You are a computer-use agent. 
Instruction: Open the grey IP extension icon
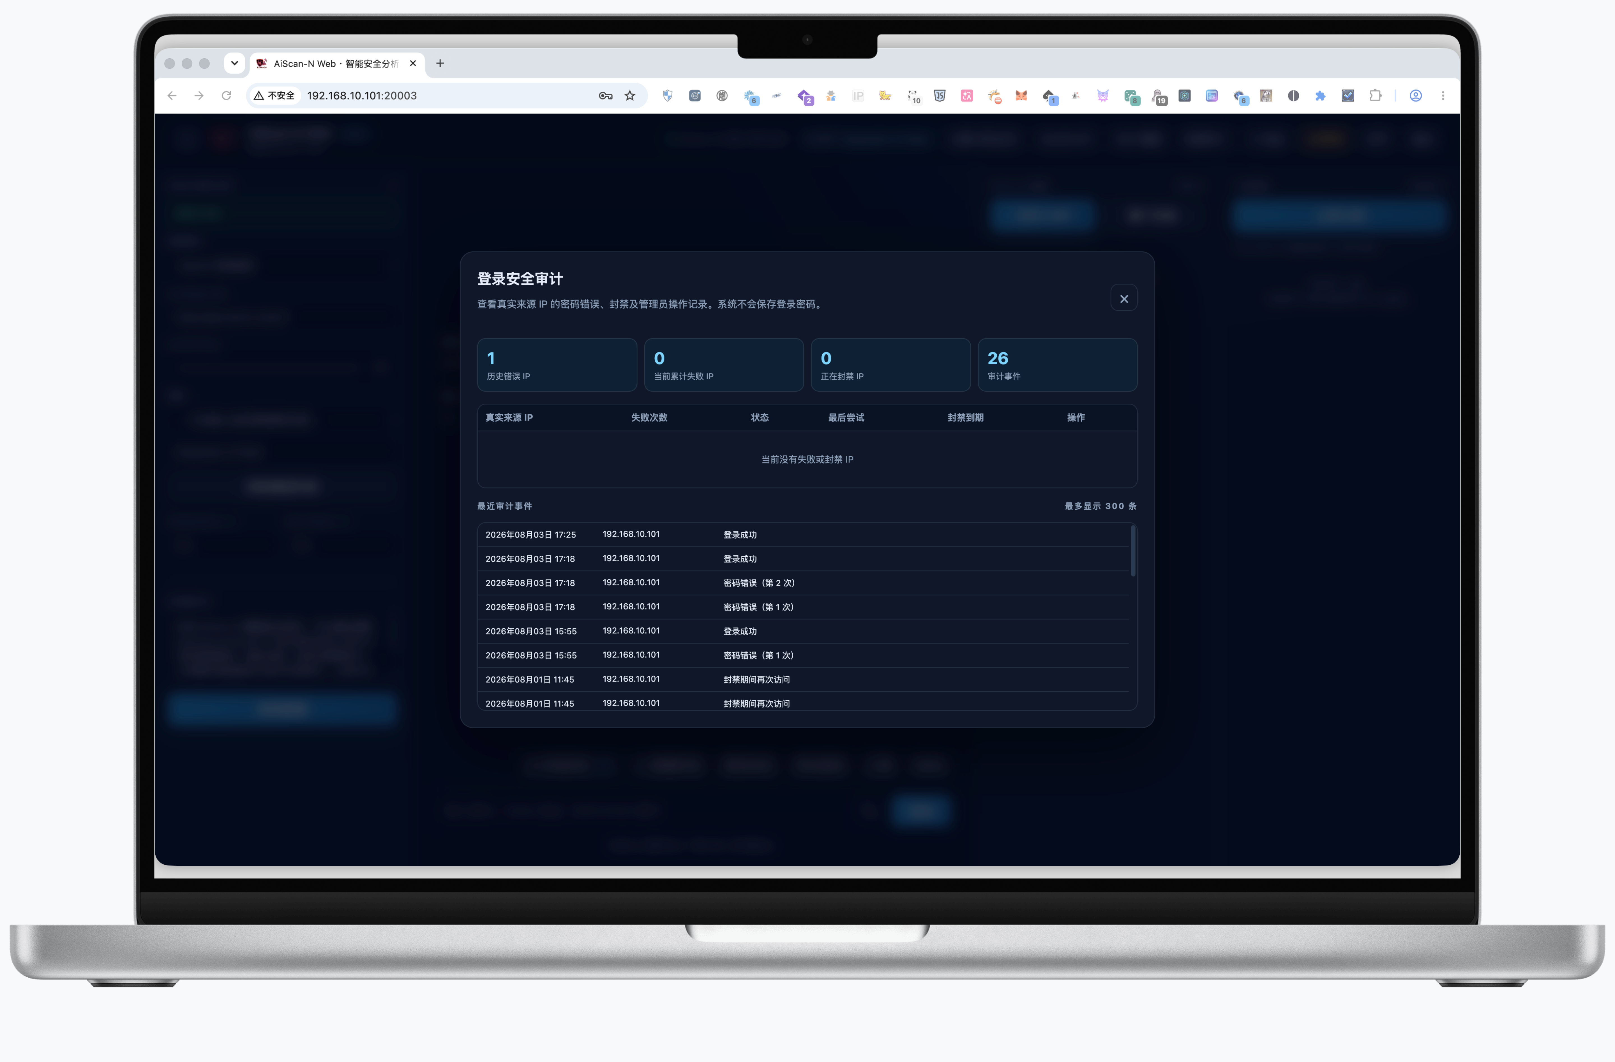click(859, 96)
